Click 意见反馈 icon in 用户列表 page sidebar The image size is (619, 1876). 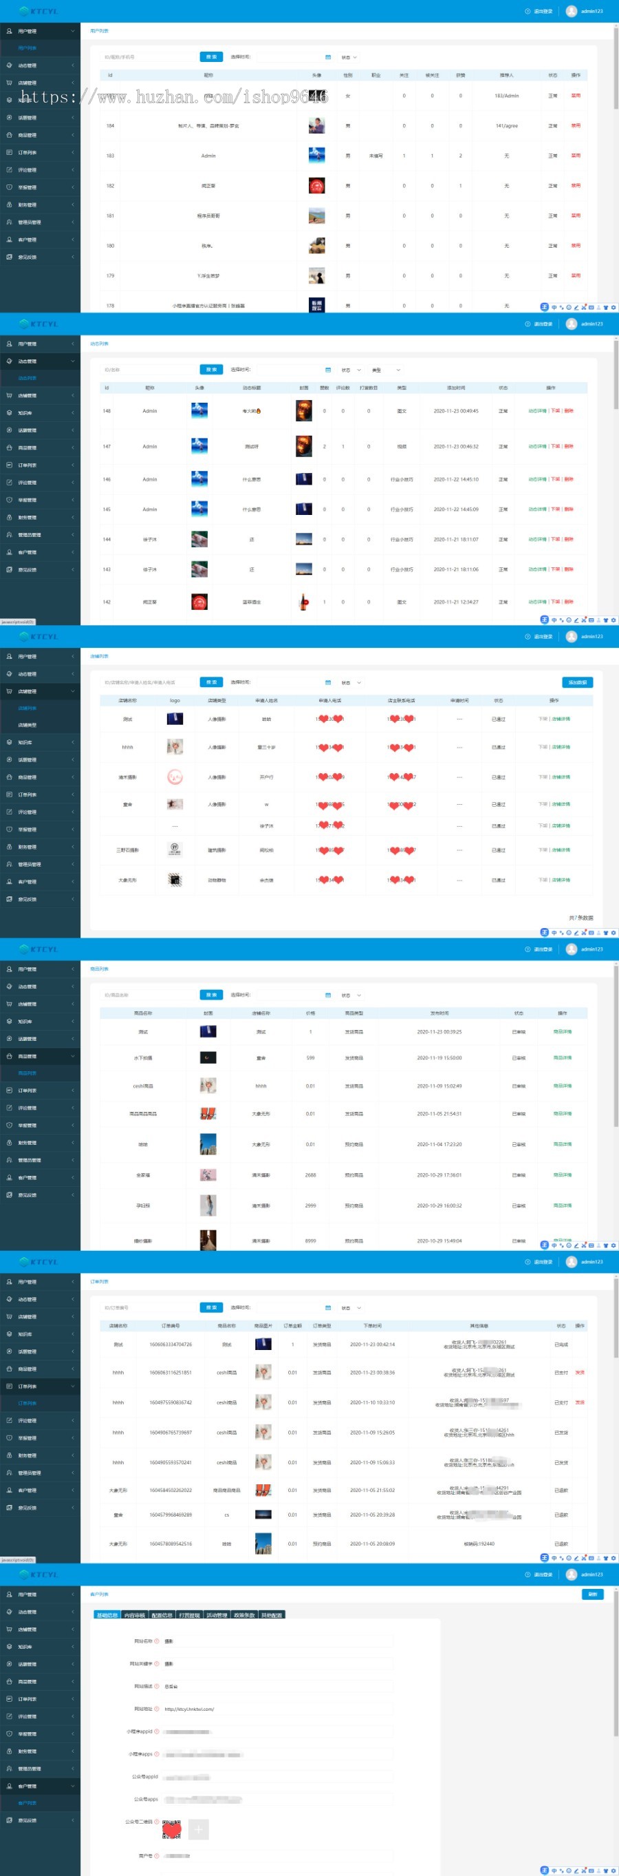pyautogui.click(x=9, y=257)
